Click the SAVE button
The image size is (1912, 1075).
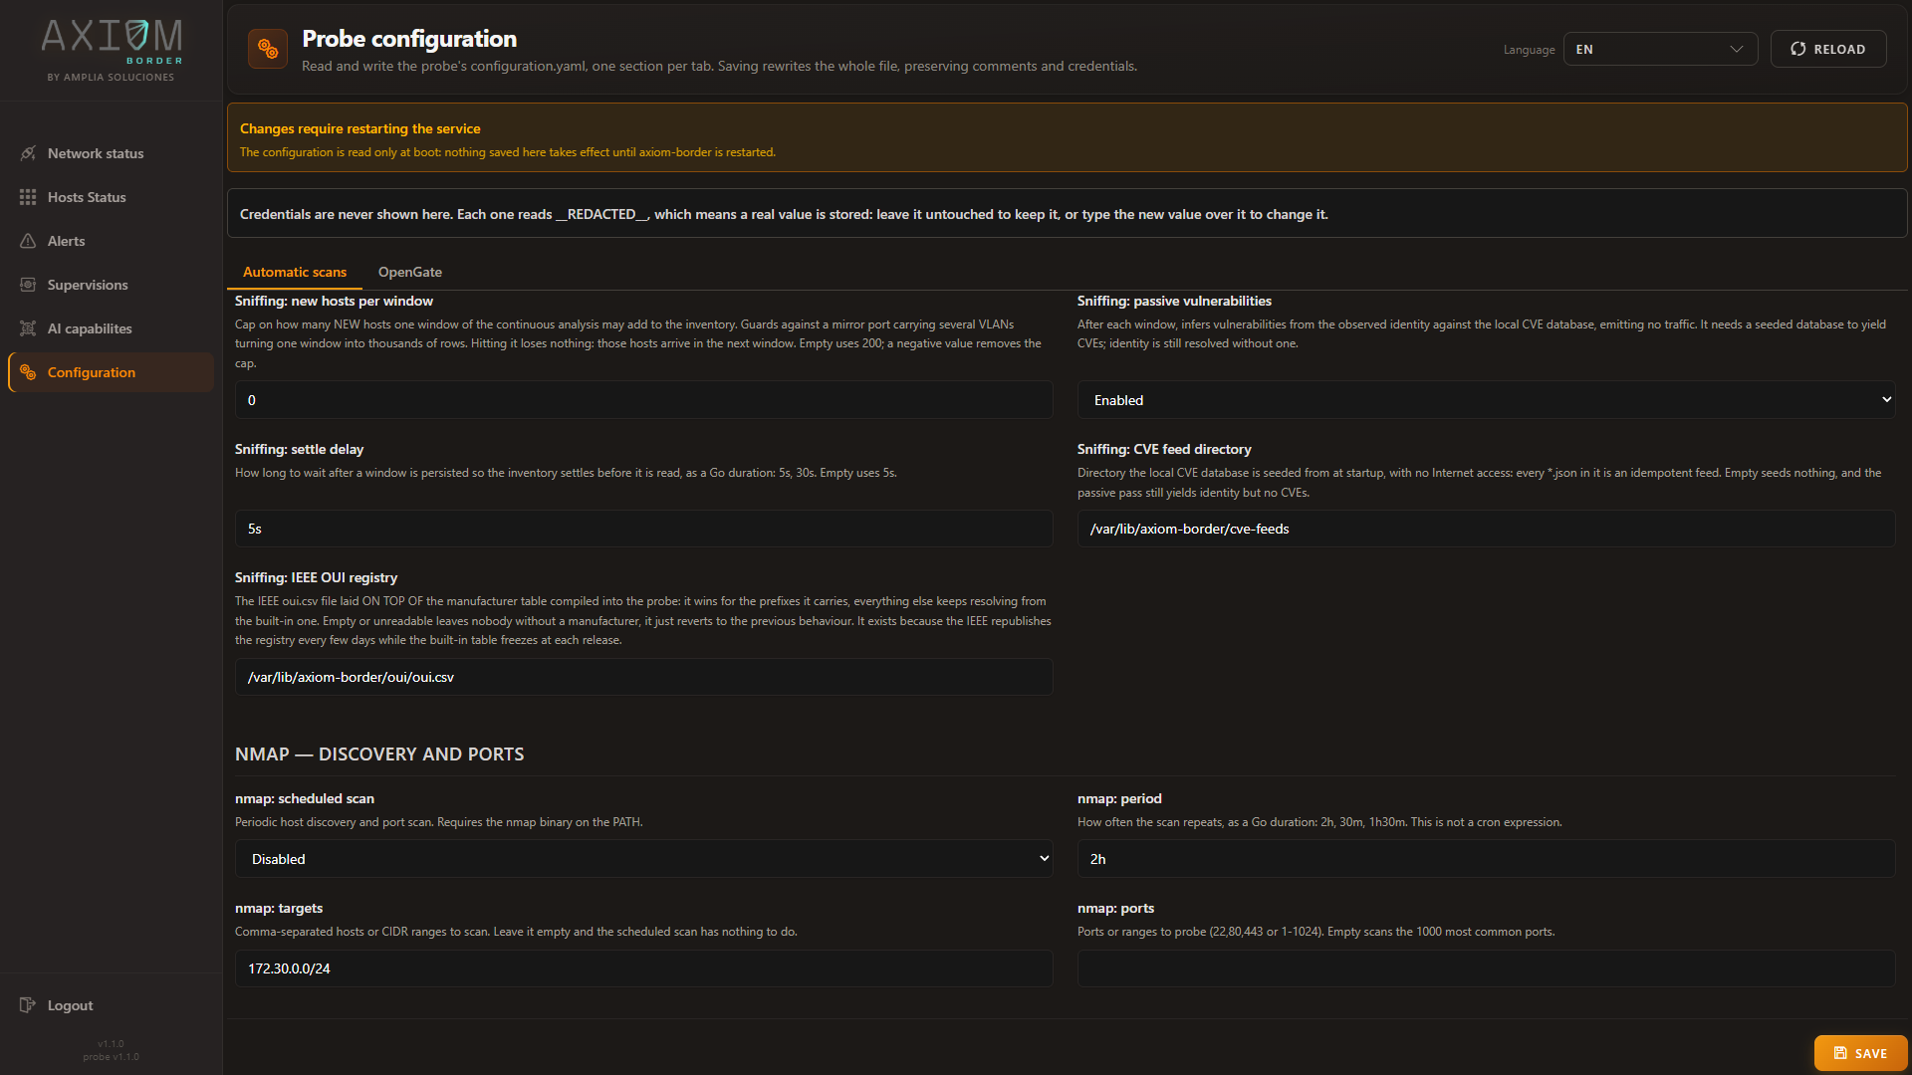pyautogui.click(x=1860, y=1053)
